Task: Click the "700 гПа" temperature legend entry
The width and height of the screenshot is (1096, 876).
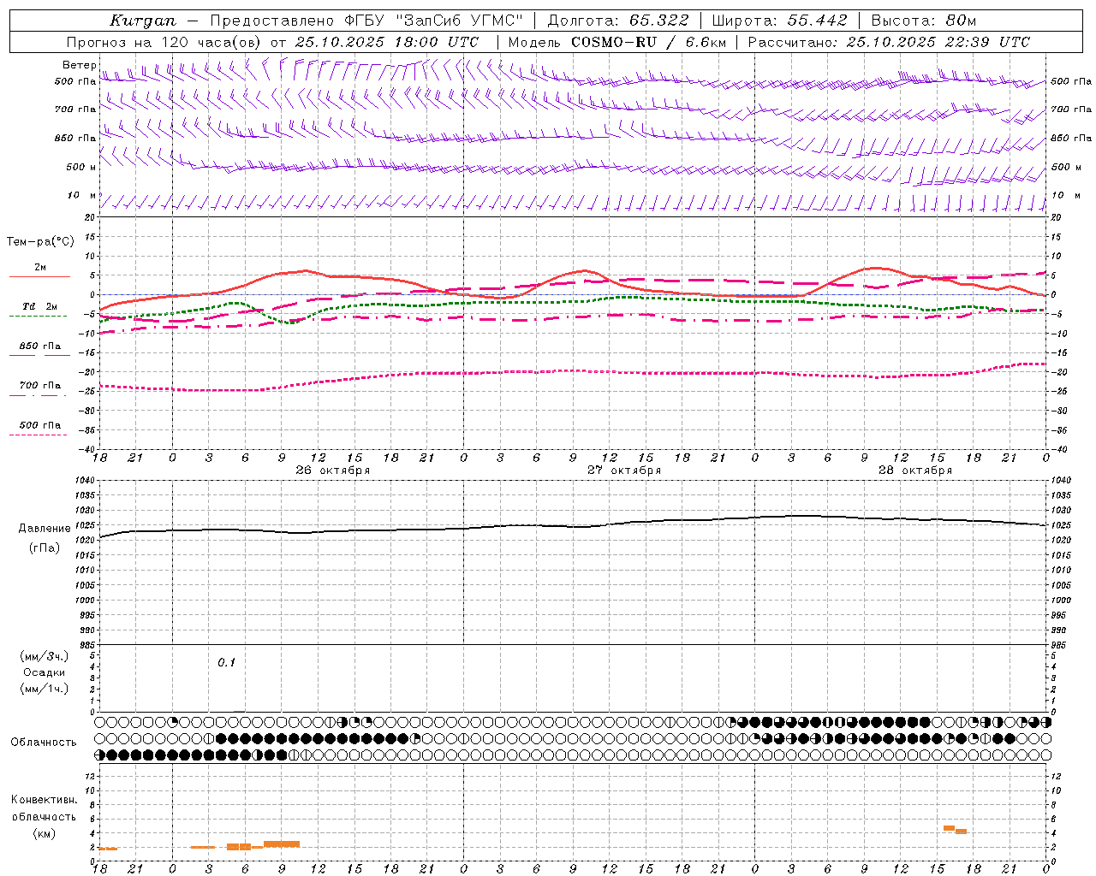Action: [40, 386]
